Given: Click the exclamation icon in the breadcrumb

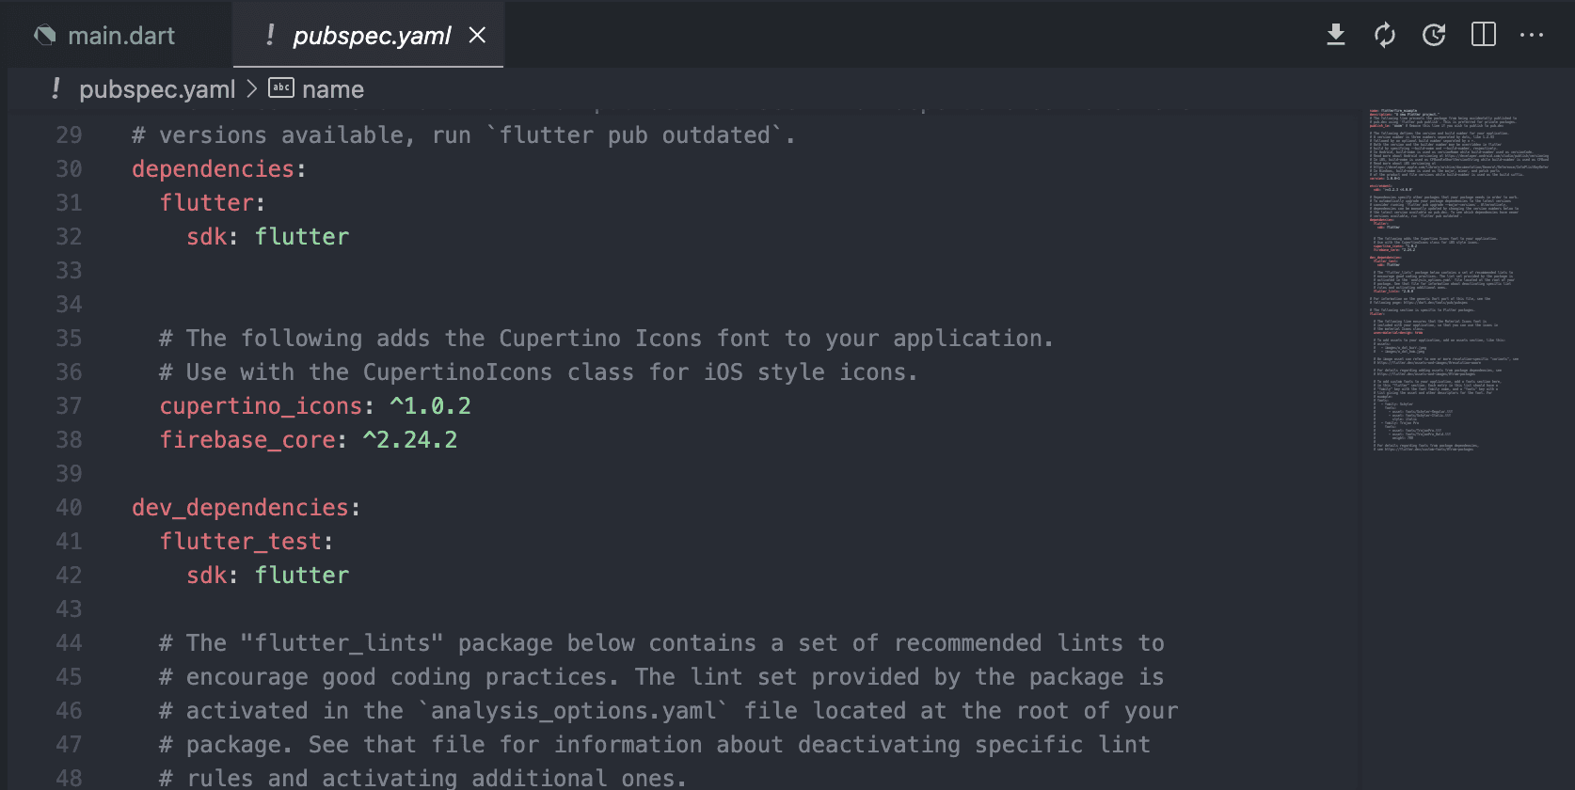Looking at the screenshot, I should 56,88.
